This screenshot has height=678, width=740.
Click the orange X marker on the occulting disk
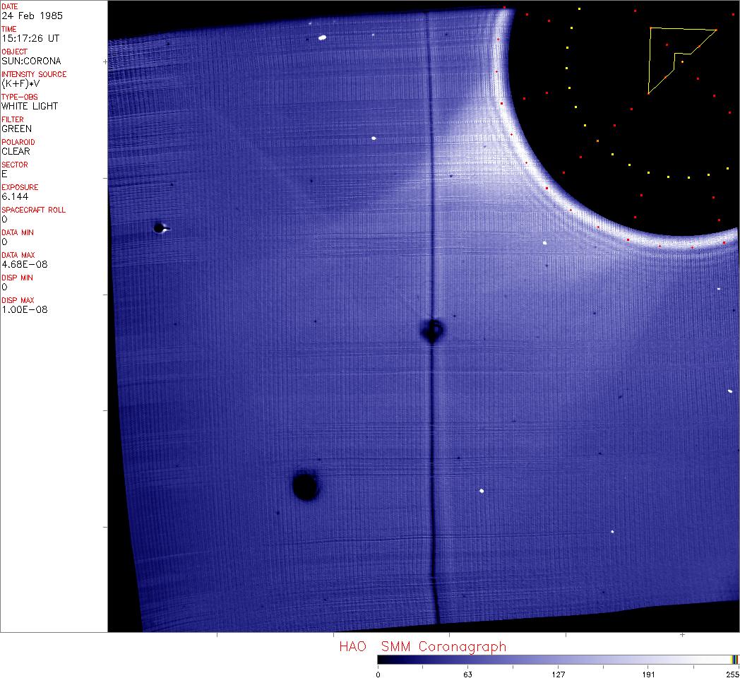pyautogui.click(x=597, y=141)
